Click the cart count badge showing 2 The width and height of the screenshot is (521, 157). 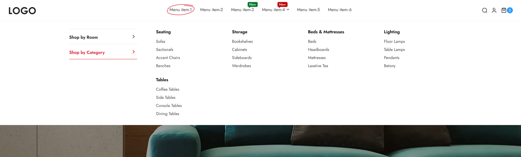510,10
